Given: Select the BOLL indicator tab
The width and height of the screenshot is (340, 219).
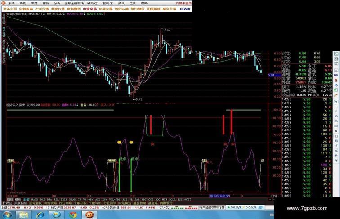Looking at the screenshot, I should click(x=173, y=199).
